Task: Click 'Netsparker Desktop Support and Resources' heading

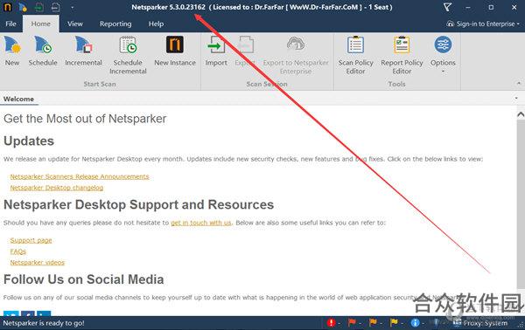Action: 138,204
